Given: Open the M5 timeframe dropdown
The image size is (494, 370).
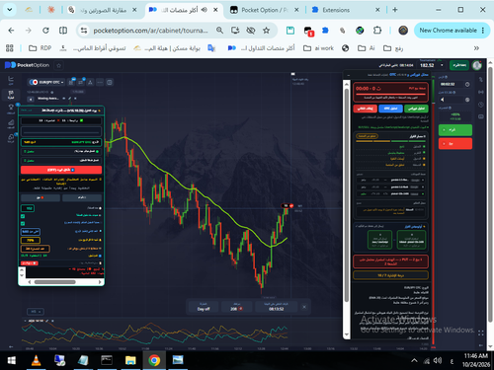Looking at the screenshot, I should tap(36, 311).
